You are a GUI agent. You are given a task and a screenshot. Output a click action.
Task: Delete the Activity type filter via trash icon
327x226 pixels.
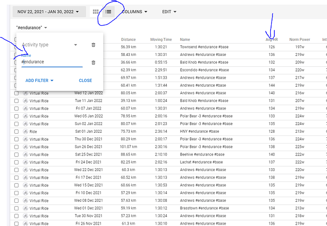point(93,45)
